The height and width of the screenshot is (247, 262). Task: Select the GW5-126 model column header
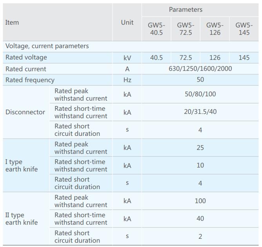(215, 29)
